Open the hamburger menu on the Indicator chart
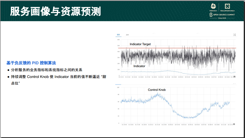The width and height of the screenshot is (245, 138). click(x=234, y=76)
